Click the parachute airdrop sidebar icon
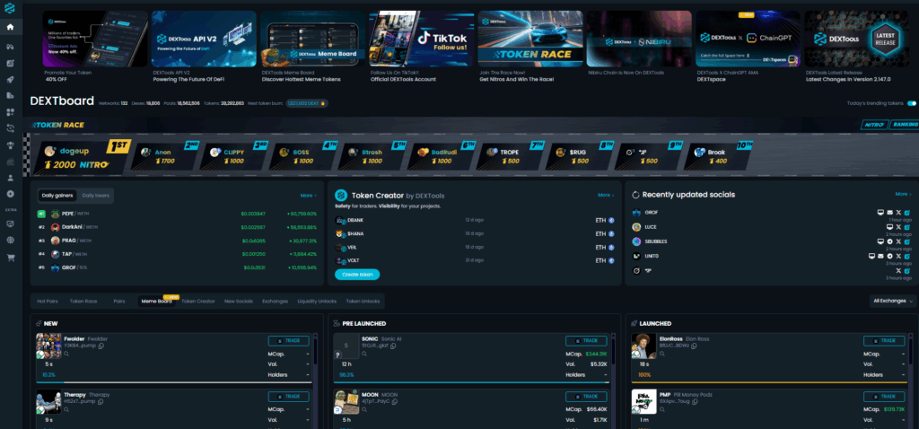The height and width of the screenshot is (429, 919). (x=11, y=144)
